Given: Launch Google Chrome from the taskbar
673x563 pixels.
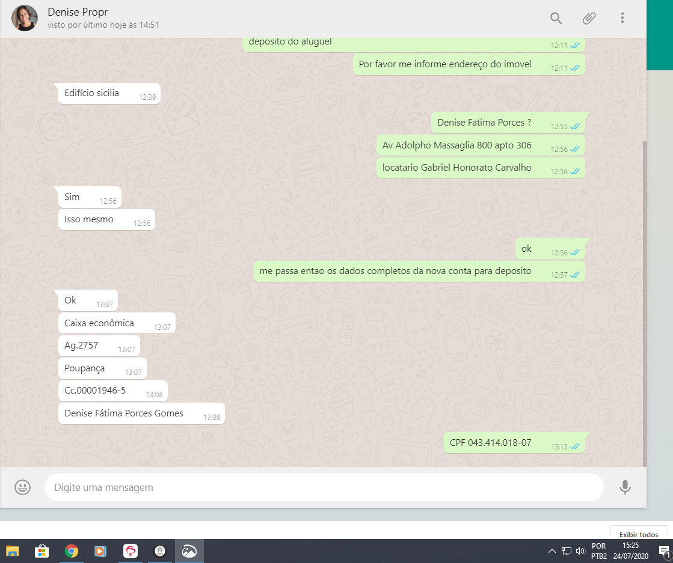Looking at the screenshot, I should pyautogui.click(x=72, y=551).
